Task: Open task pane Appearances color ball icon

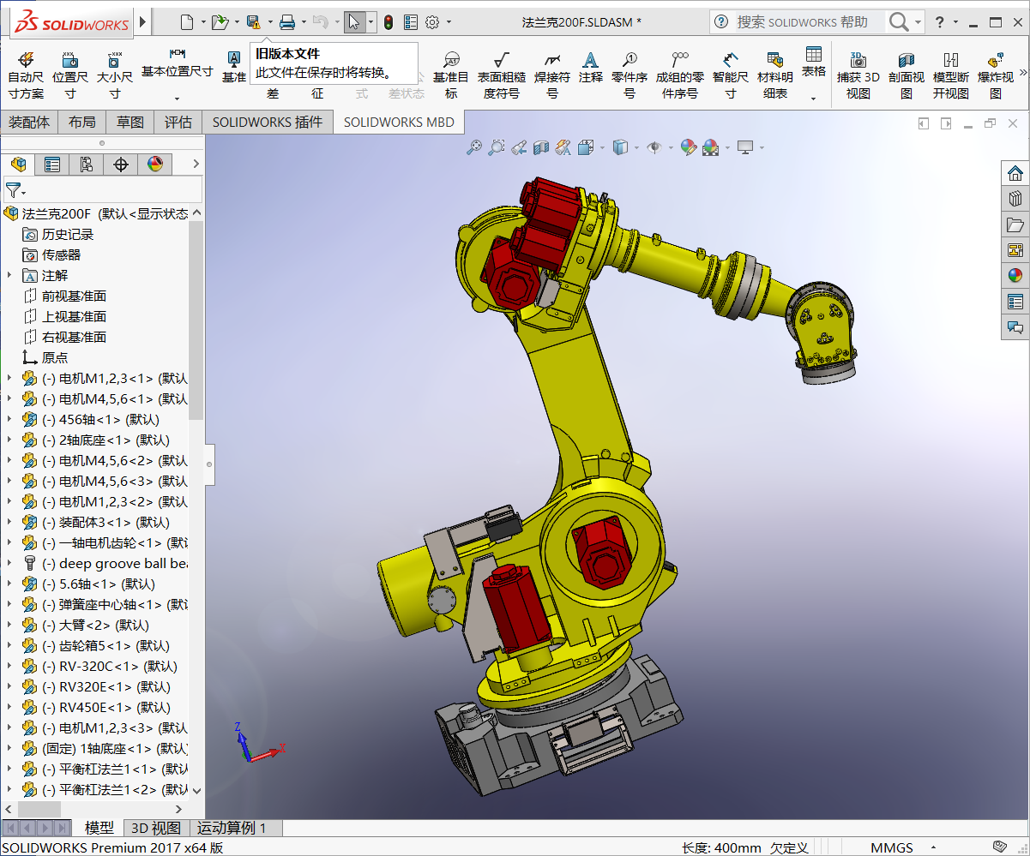Action: click(x=1015, y=276)
